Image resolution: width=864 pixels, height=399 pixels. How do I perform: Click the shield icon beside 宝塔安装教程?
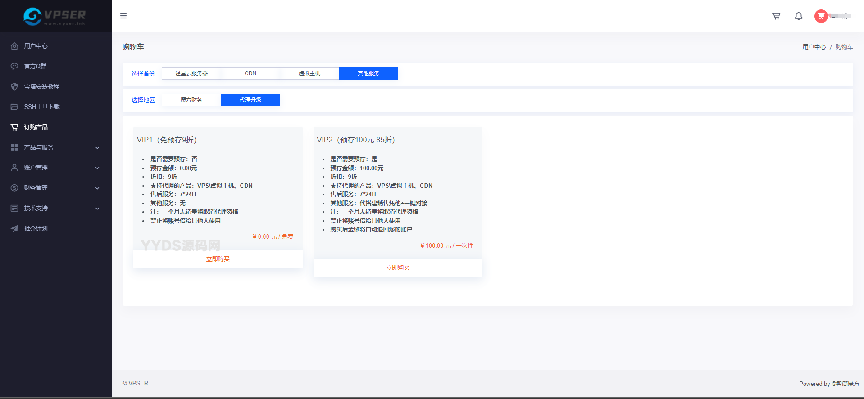14,86
